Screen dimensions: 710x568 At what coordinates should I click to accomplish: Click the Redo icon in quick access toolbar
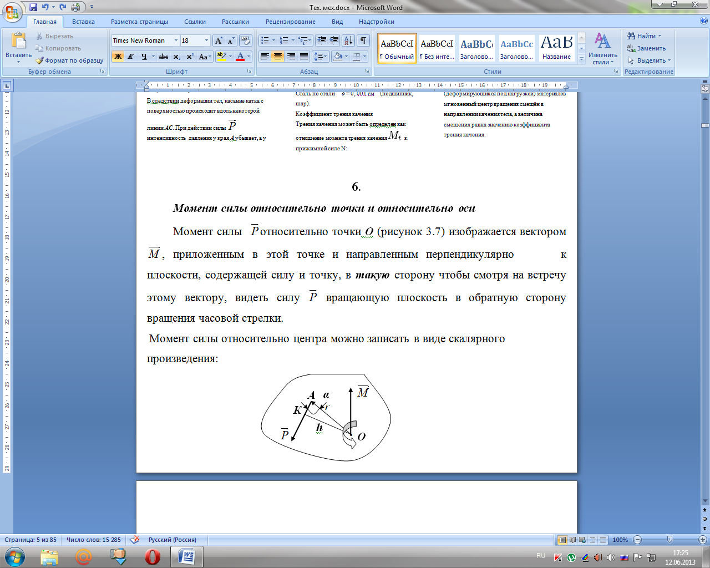(63, 7)
